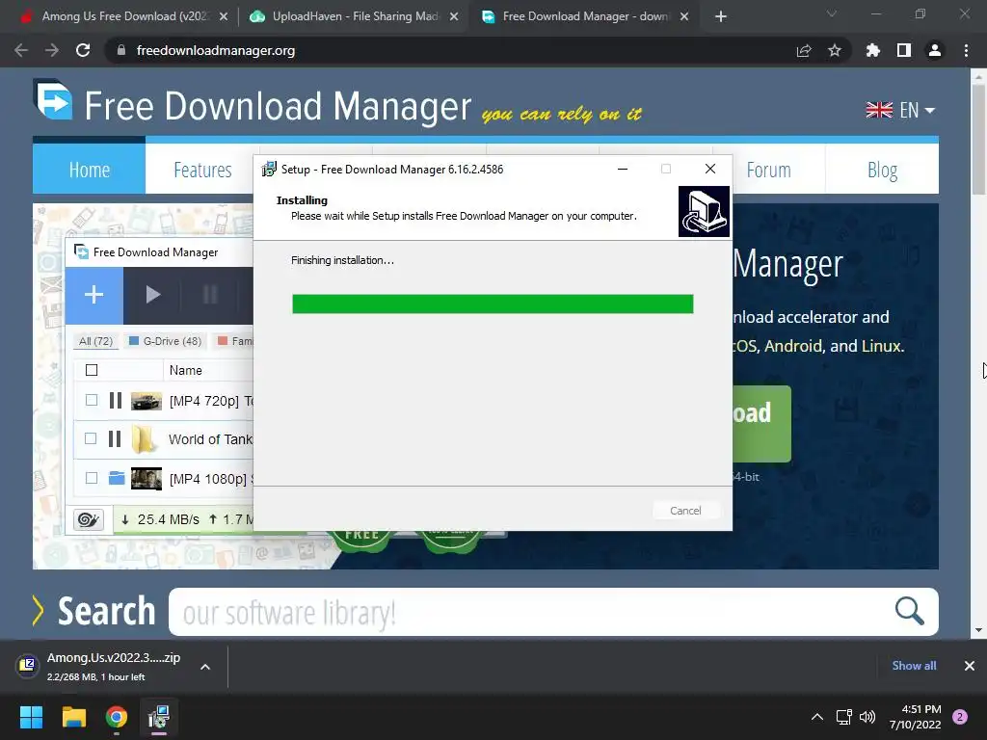
Task: Tick checkbox for MP4 1080p row
Action: coord(92,478)
